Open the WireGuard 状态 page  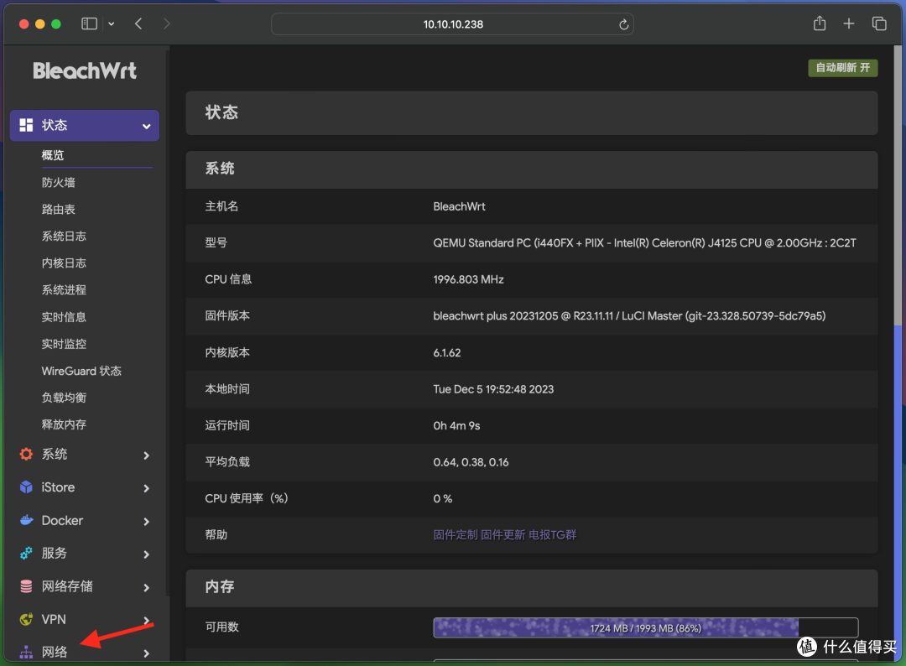(x=81, y=370)
